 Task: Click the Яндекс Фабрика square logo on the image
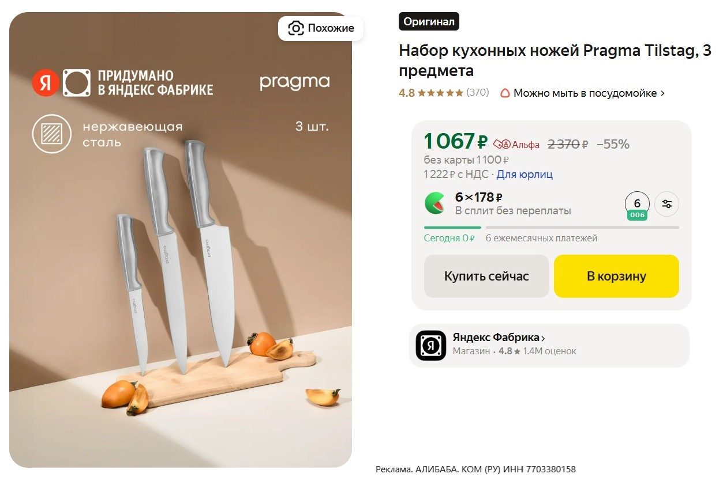[x=77, y=83]
